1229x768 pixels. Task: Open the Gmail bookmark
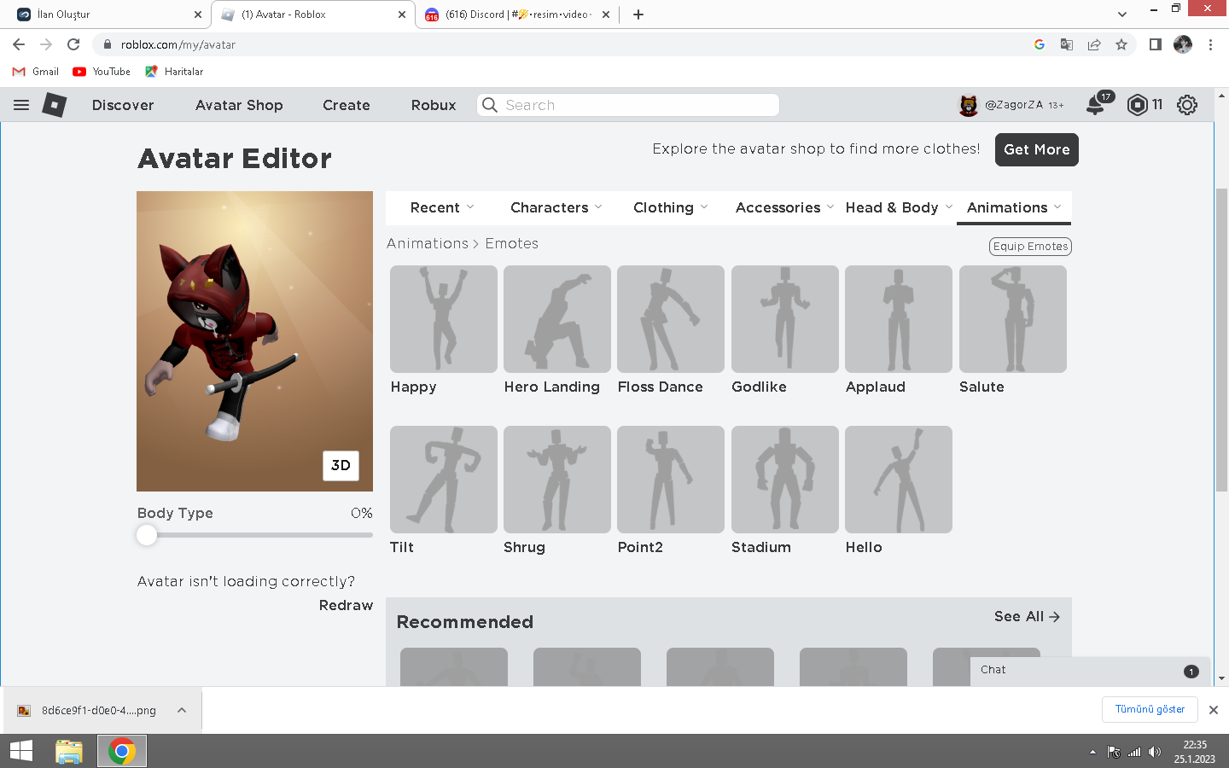click(x=36, y=72)
